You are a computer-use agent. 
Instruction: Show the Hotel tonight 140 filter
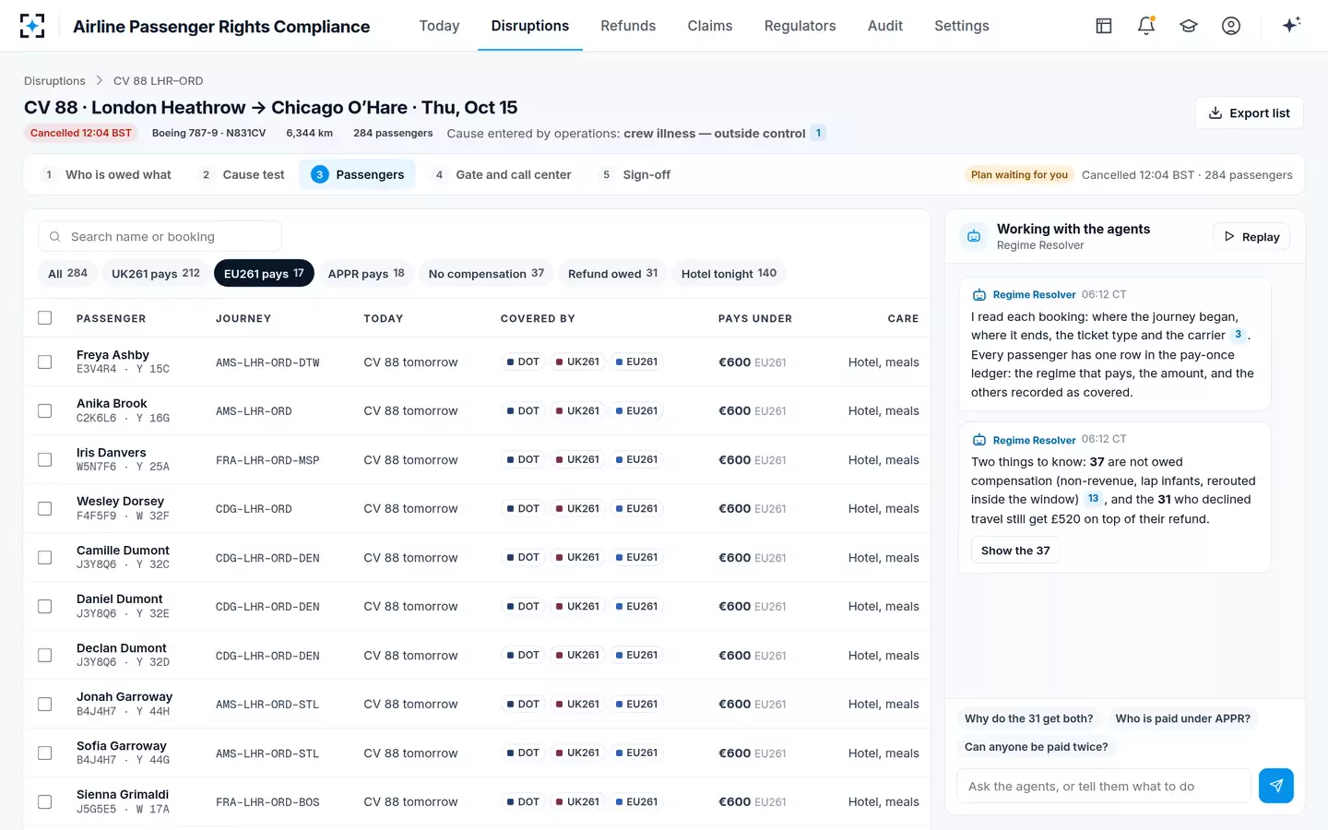point(729,274)
